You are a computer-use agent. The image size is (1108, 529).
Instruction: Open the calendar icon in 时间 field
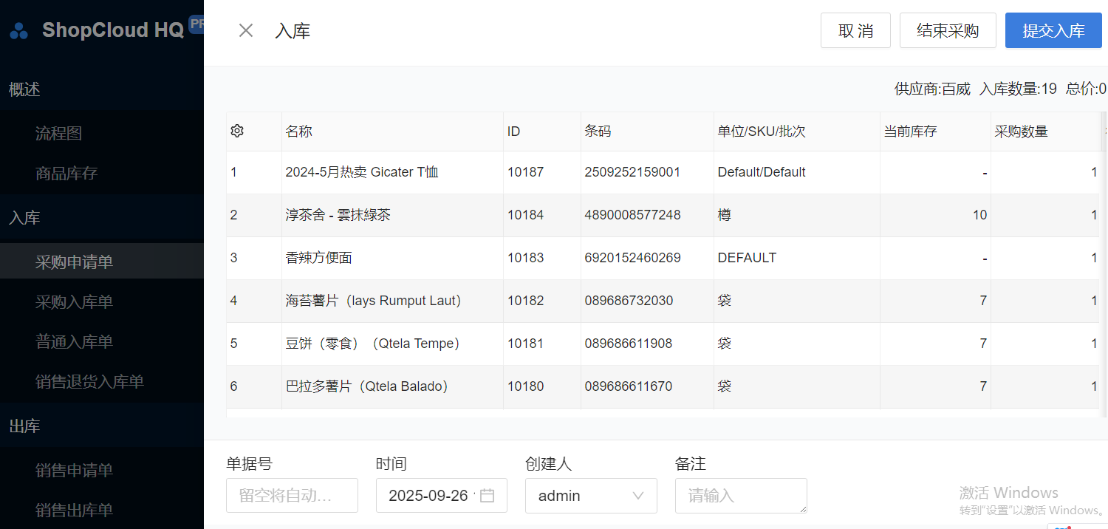[x=488, y=496]
